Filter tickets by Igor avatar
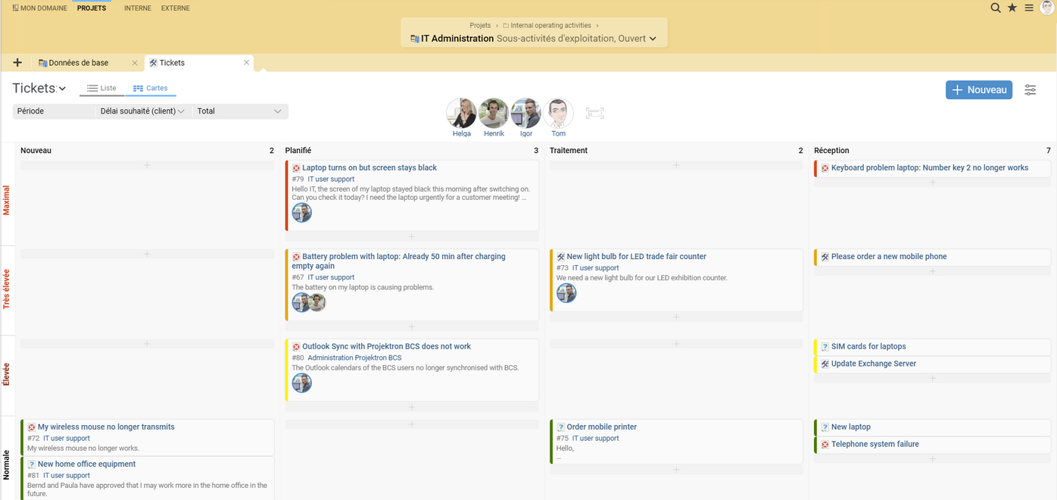 (x=526, y=113)
